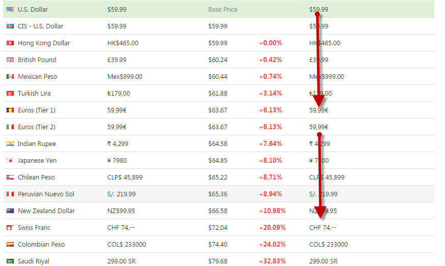Click the Turkish Lira flag icon
The image size is (445, 266).
click(x=10, y=94)
